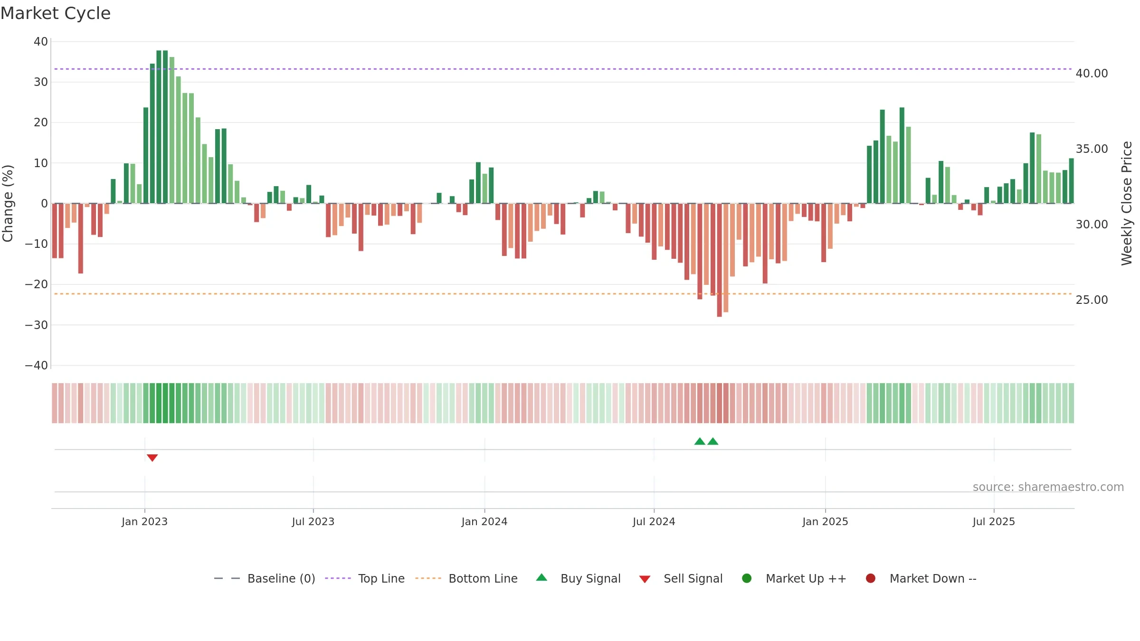Click the Jan 2025 x-axis label
This screenshot has height=641, width=1140.
coord(825,522)
